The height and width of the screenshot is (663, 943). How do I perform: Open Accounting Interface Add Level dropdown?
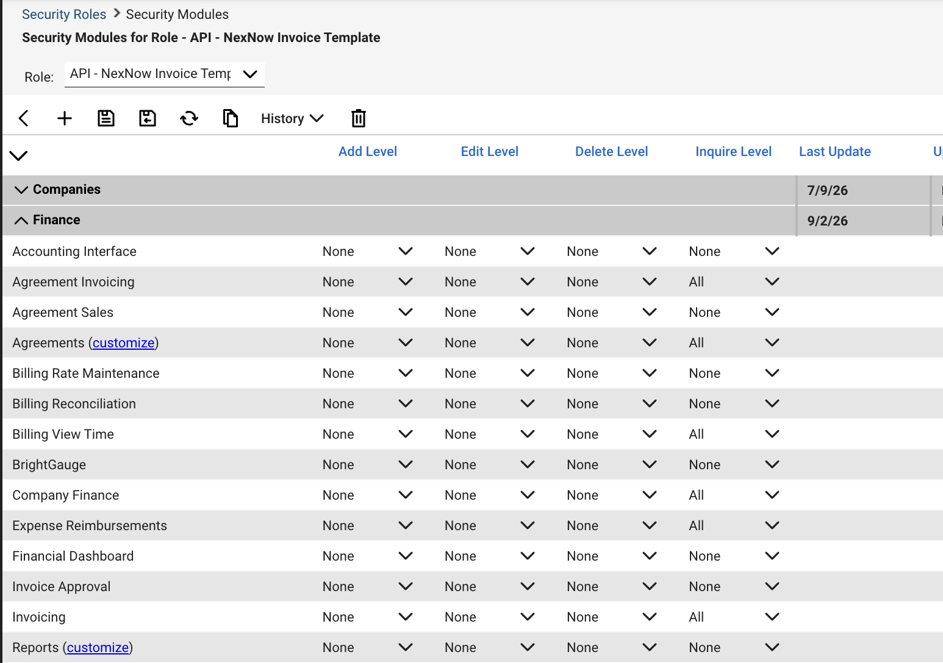pos(368,251)
